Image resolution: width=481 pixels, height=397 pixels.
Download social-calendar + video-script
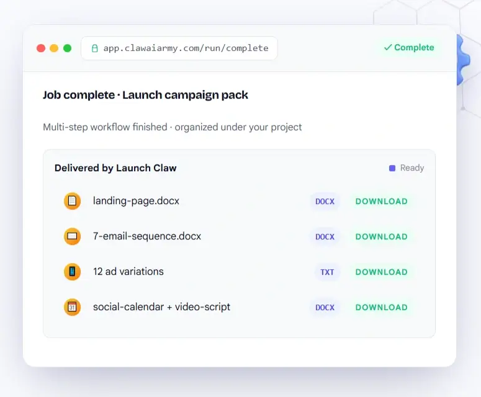pyautogui.click(x=381, y=307)
